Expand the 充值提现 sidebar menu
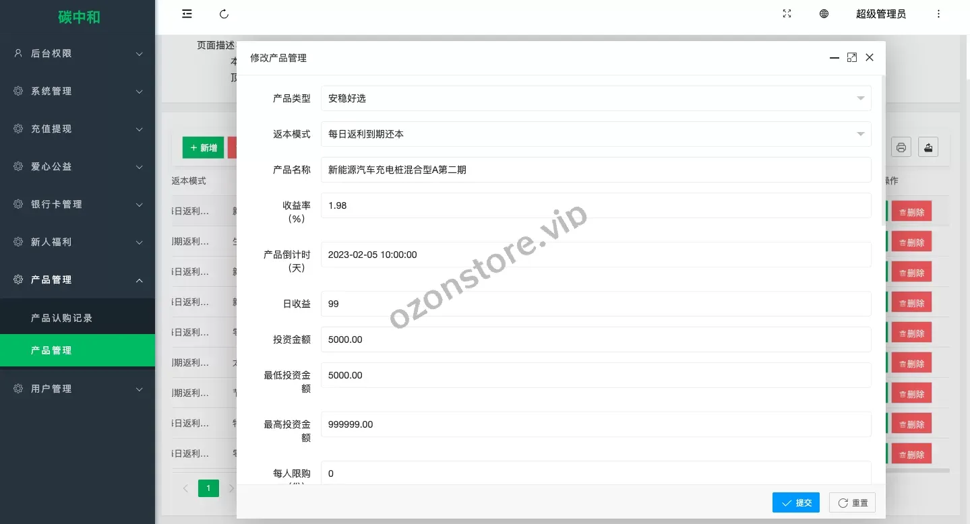This screenshot has height=524, width=970. pos(78,129)
